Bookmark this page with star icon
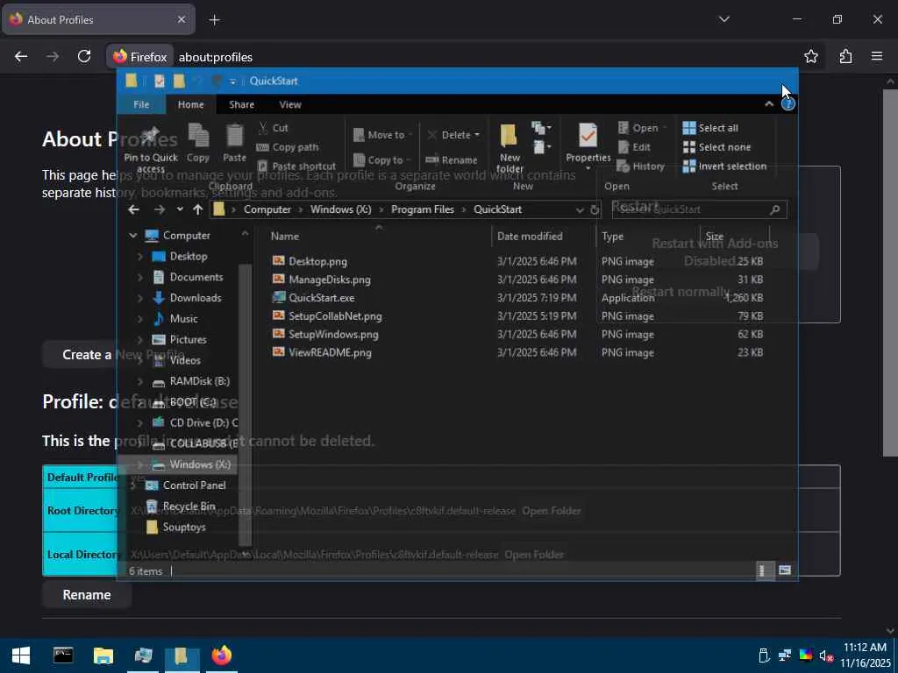 810,56
